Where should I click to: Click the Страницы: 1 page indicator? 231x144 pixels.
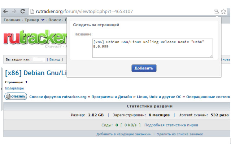click(16, 82)
